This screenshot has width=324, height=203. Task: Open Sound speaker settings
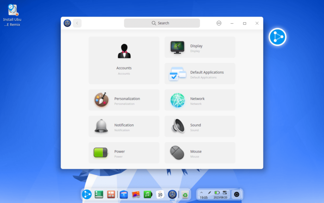tap(200, 126)
